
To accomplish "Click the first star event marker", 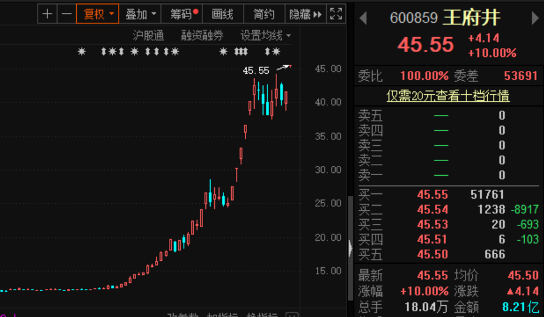I will coord(82,52).
